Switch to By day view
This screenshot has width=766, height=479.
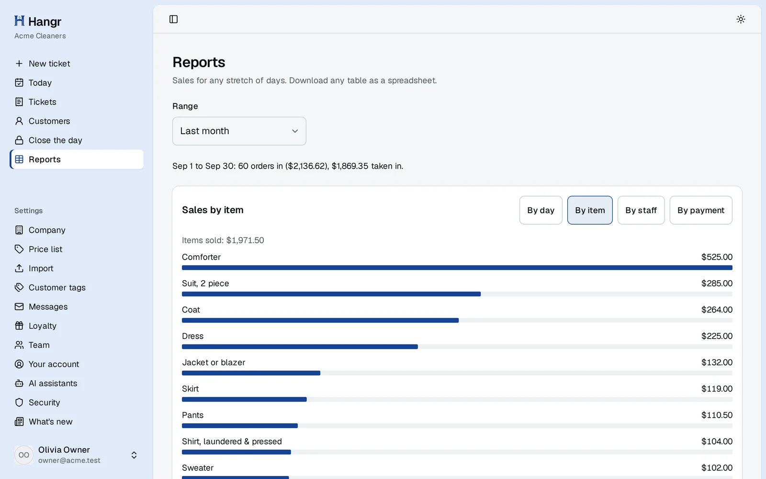[x=541, y=210]
